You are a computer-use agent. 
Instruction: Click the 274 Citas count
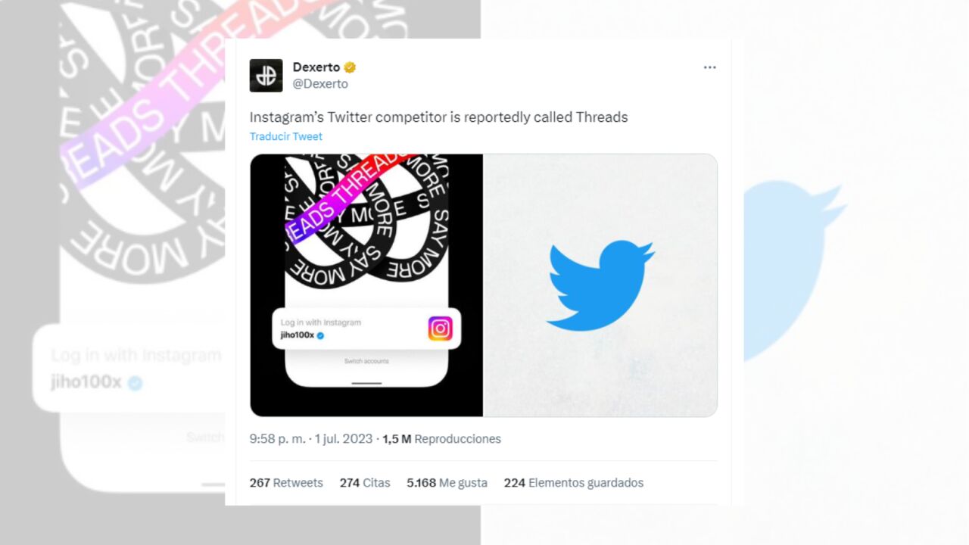click(364, 482)
